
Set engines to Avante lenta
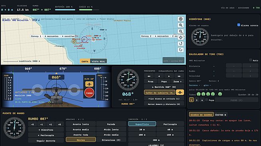point(81,124)
